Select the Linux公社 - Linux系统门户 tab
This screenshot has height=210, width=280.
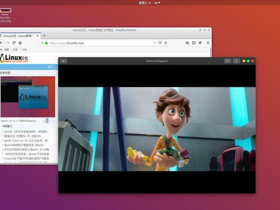point(19,36)
